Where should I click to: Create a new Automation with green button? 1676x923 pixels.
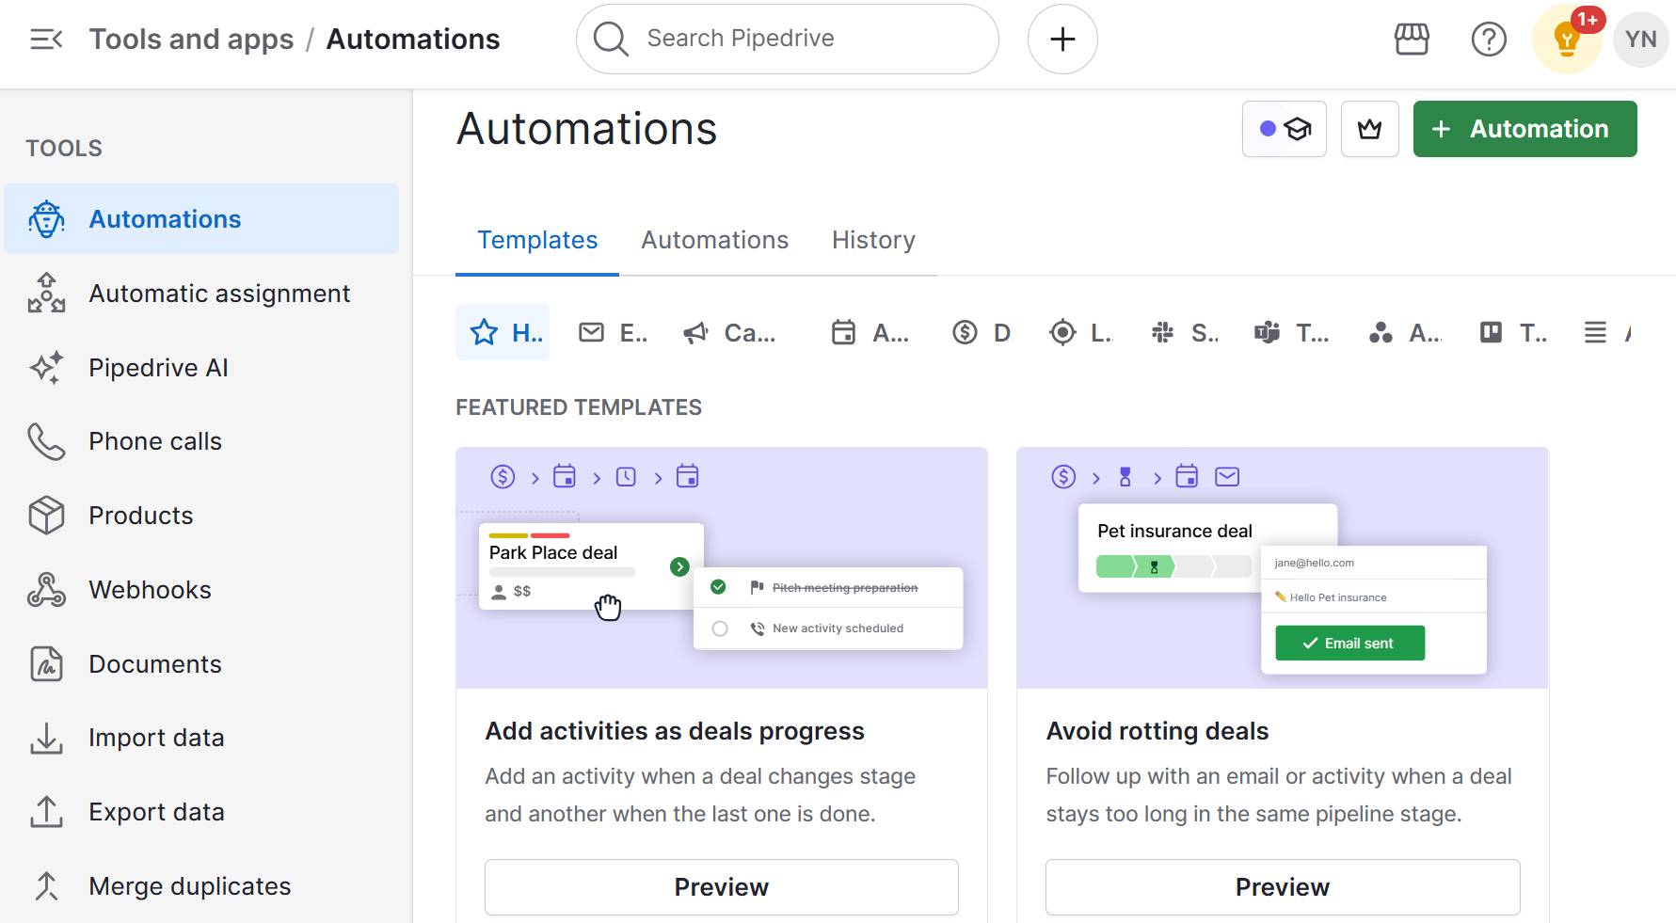[x=1524, y=129]
